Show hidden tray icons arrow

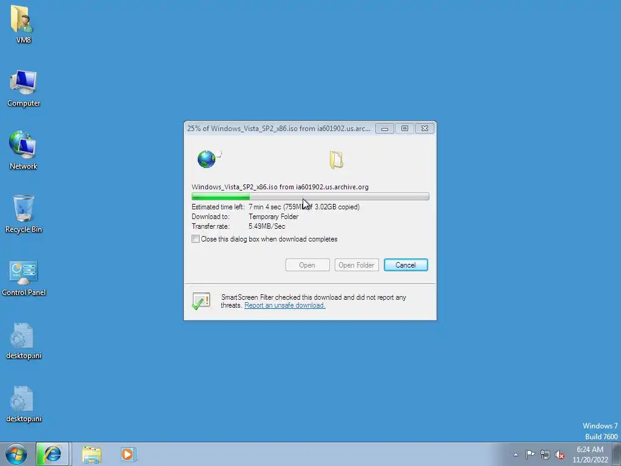point(515,454)
